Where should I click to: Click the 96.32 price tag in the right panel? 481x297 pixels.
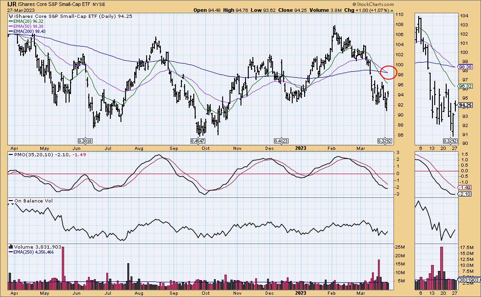click(465, 86)
